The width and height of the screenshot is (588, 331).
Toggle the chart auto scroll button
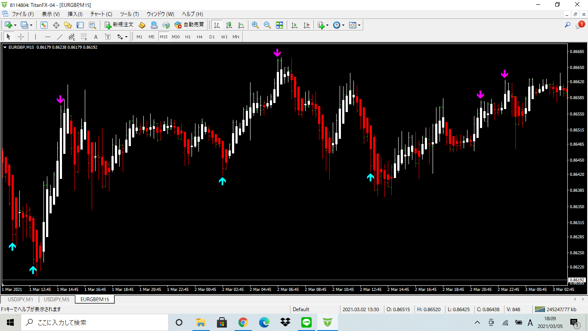(x=294, y=25)
